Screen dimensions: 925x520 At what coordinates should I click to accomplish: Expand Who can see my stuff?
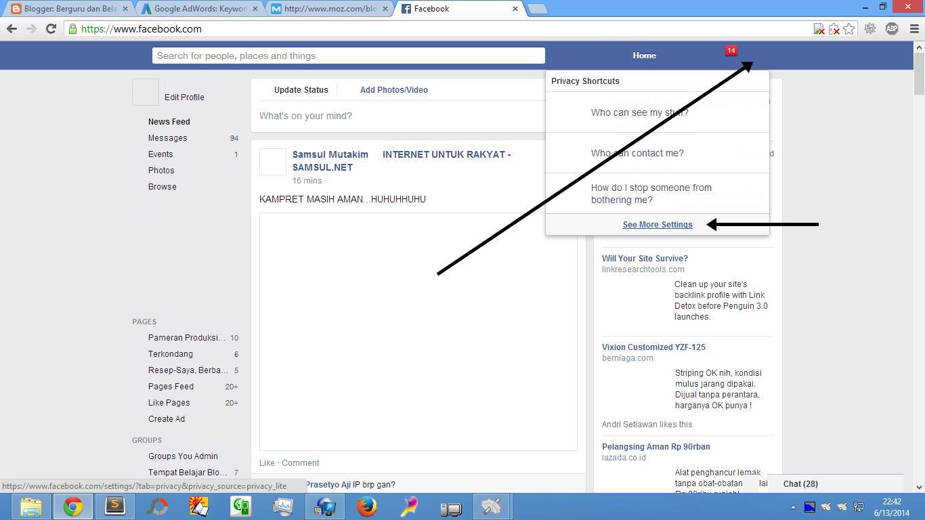click(657, 112)
